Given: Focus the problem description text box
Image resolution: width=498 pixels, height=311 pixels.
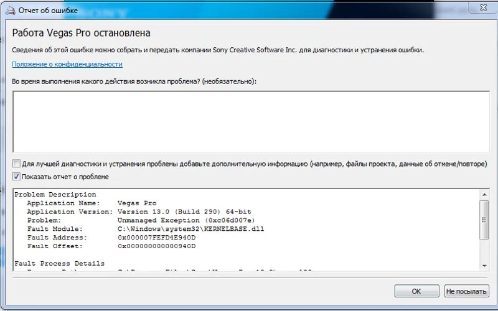Looking at the screenshot, I should coord(251,122).
